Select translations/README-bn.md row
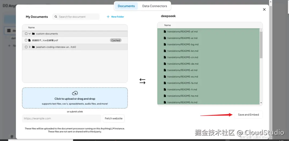This screenshot has width=289, height=141. click(208, 51)
